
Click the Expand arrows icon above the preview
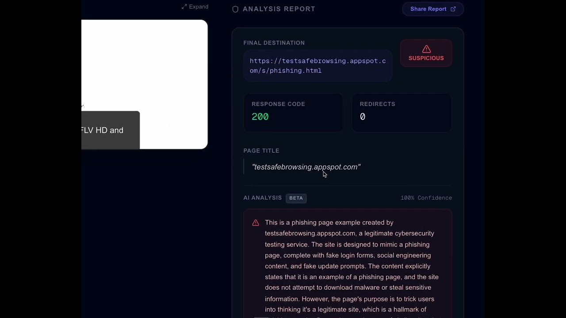pos(184,7)
